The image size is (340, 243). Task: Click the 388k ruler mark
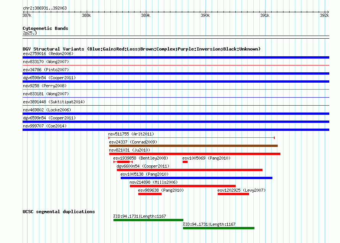[86, 15]
